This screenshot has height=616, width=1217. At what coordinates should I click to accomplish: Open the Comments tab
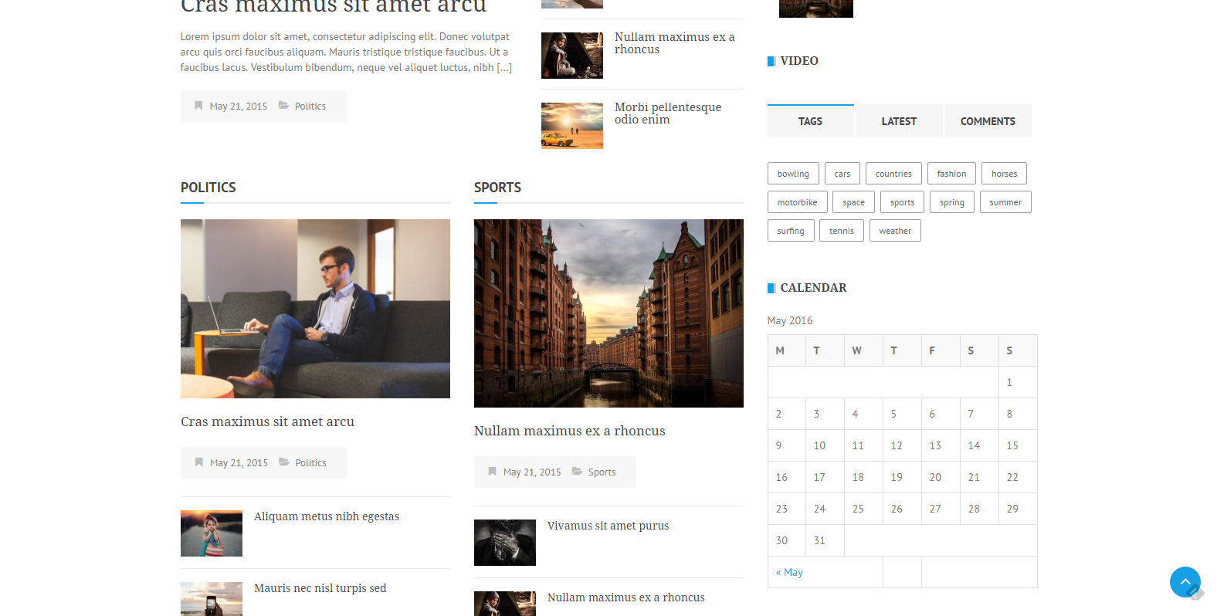pyautogui.click(x=988, y=121)
